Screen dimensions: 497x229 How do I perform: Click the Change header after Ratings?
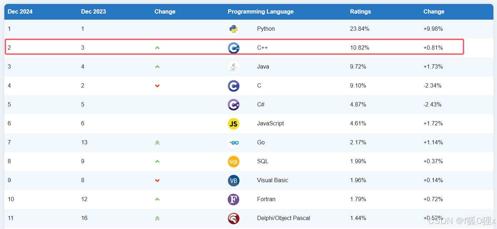[434, 11]
